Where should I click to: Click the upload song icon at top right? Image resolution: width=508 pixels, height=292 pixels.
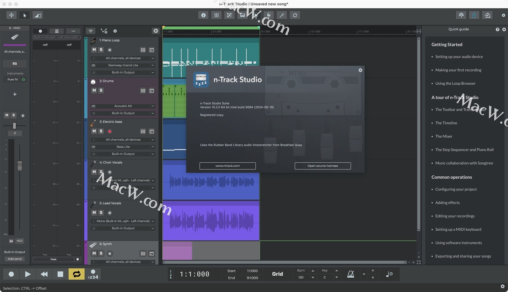click(x=487, y=15)
